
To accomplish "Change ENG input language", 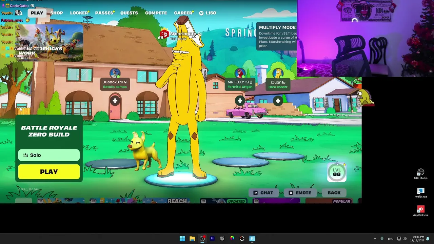I will [x=391, y=239].
